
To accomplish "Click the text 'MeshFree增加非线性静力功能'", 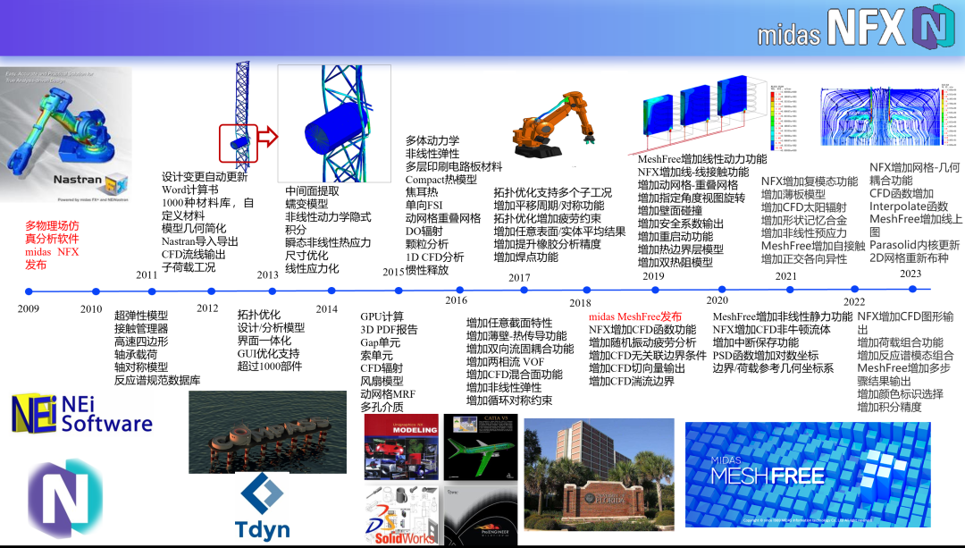I will pyautogui.click(x=782, y=316).
